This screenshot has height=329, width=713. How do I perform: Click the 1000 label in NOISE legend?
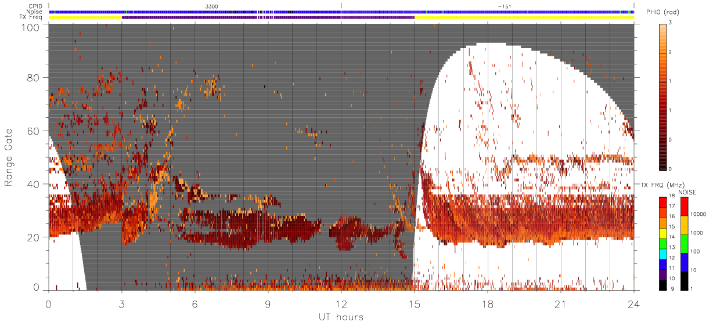point(696,233)
